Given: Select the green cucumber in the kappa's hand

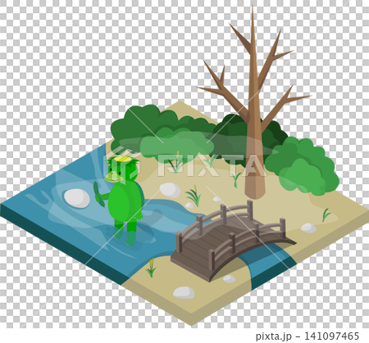Looking at the screenshot, I should pos(98,194).
